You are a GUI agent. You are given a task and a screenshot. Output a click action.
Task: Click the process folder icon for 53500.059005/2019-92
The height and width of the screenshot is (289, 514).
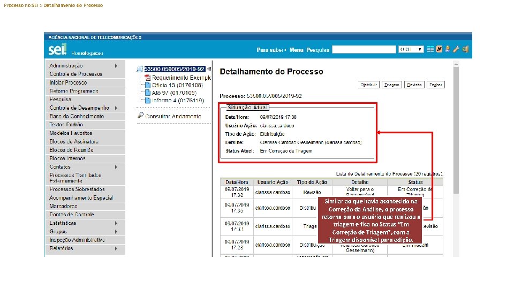coord(140,69)
